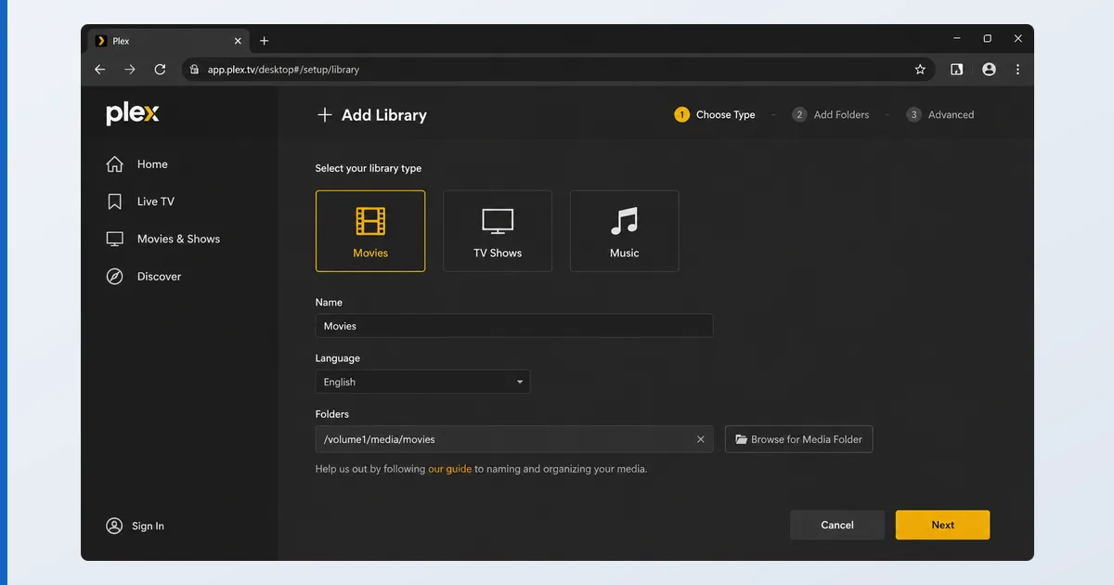
Task: Open the browser three-dot menu
Action: [1018, 70]
